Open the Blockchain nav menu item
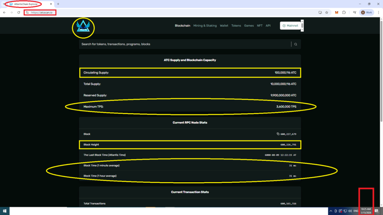 click(x=182, y=25)
